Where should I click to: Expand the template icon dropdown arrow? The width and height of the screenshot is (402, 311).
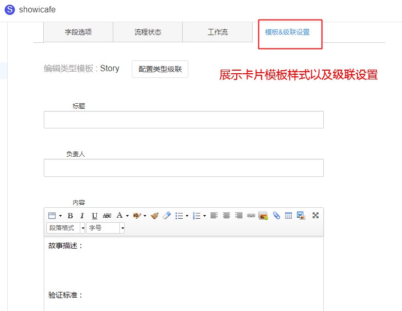pos(60,216)
